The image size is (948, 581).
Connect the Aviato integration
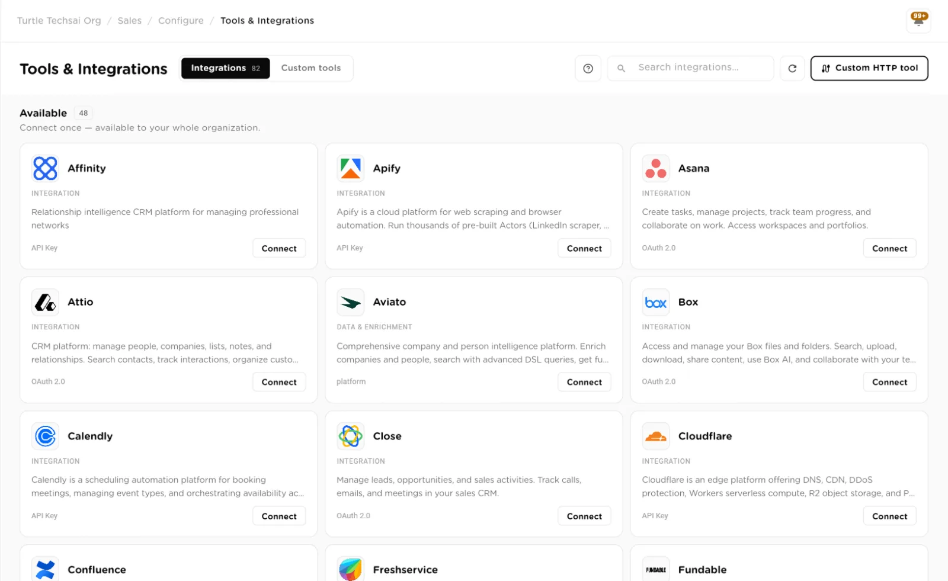[584, 382]
